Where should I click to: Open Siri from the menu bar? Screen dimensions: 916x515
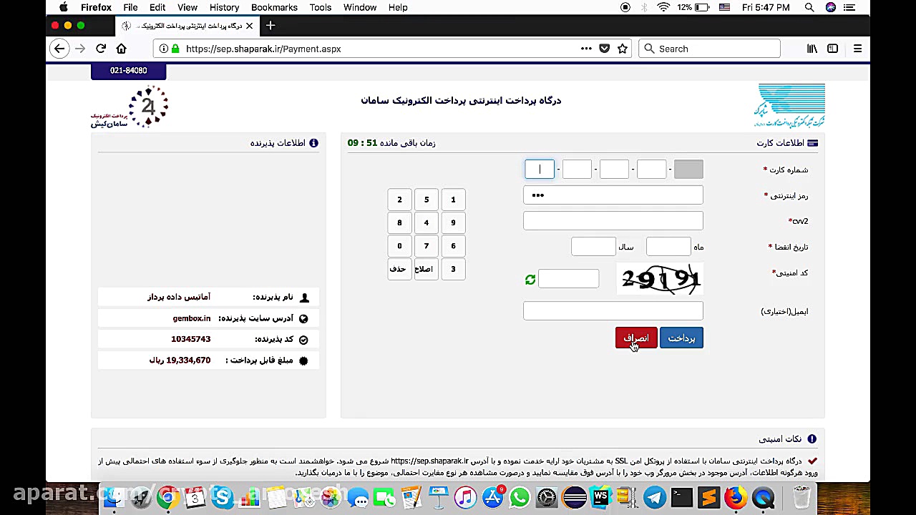tap(830, 7)
